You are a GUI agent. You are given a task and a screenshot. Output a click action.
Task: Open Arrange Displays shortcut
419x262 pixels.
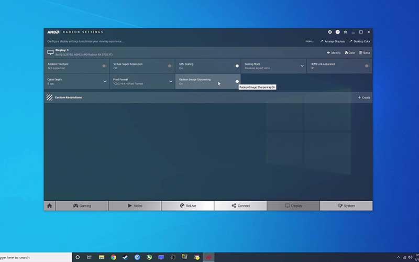333,41
